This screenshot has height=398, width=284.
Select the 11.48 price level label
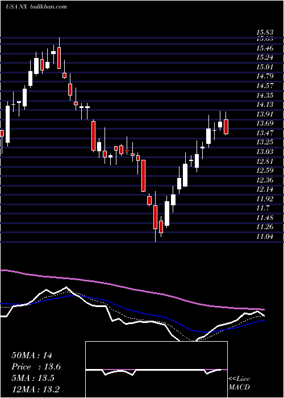(265, 218)
